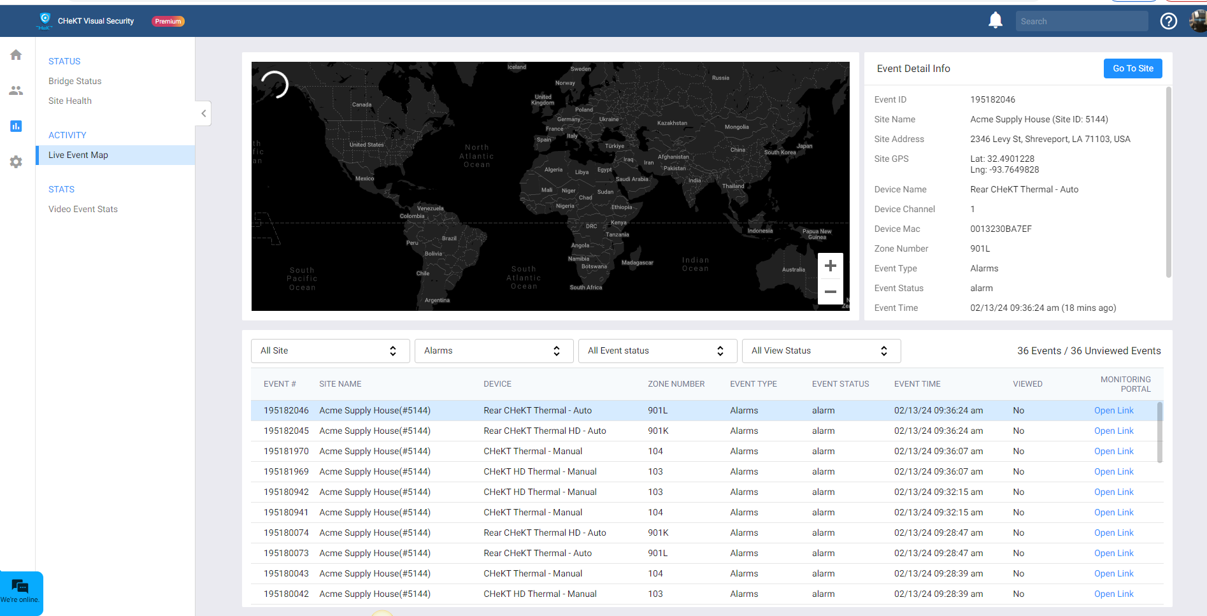This screenshot has height=616, width=1207.
Task: Select event number 195180074 cell
Action: [x=286, y=533]
